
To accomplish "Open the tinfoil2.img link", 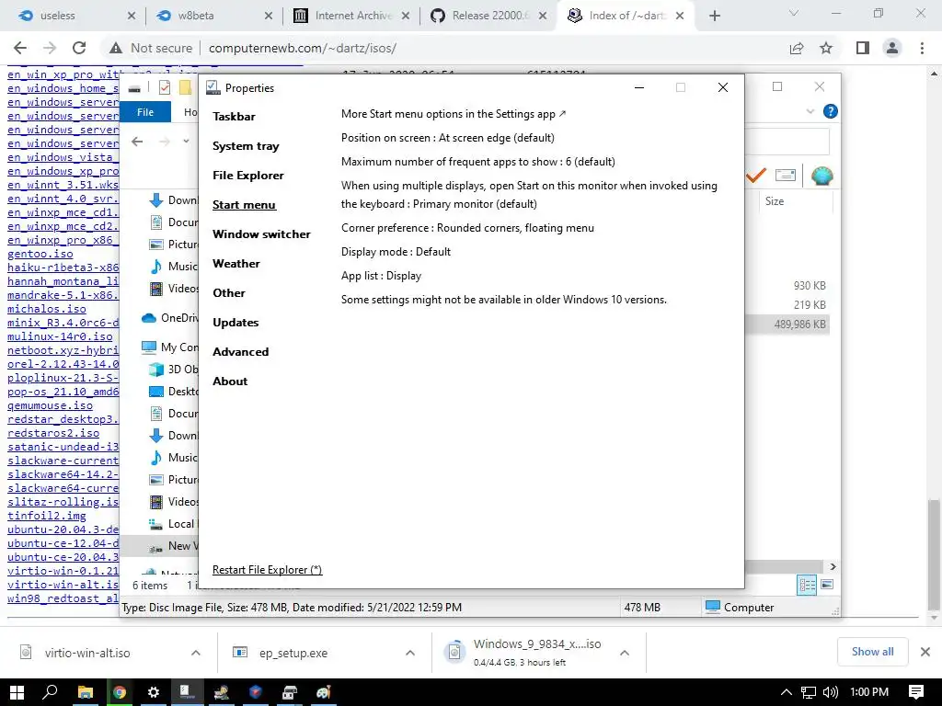I will coord(47,516).
